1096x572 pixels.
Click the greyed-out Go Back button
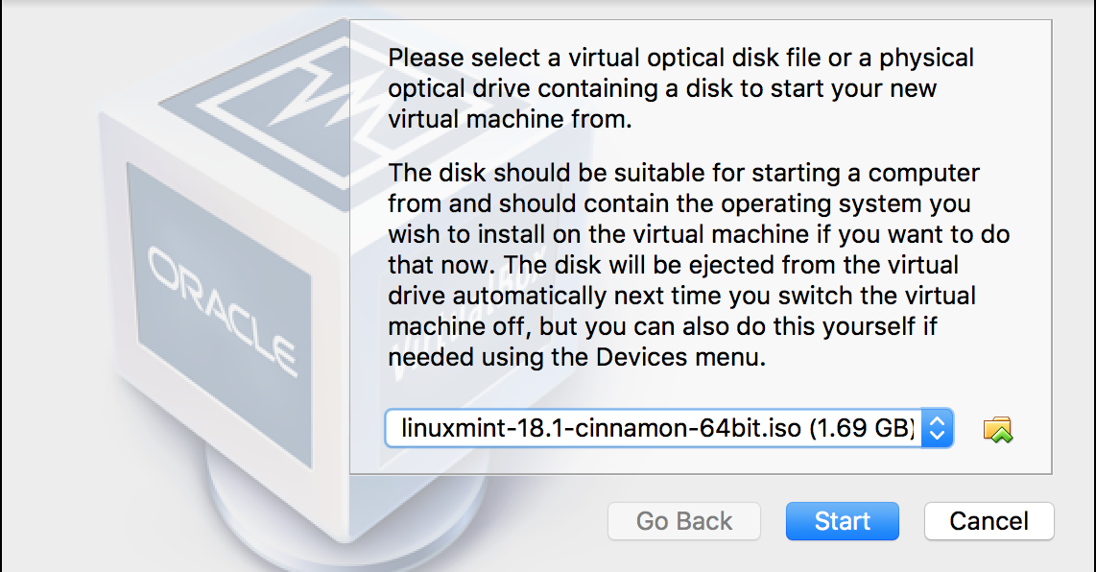(683, 521)
